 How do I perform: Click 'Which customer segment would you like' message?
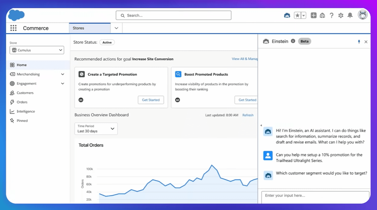pos(321,173)
